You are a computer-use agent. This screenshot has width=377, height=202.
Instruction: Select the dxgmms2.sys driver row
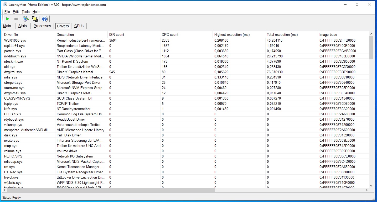[x=186, y=93]
